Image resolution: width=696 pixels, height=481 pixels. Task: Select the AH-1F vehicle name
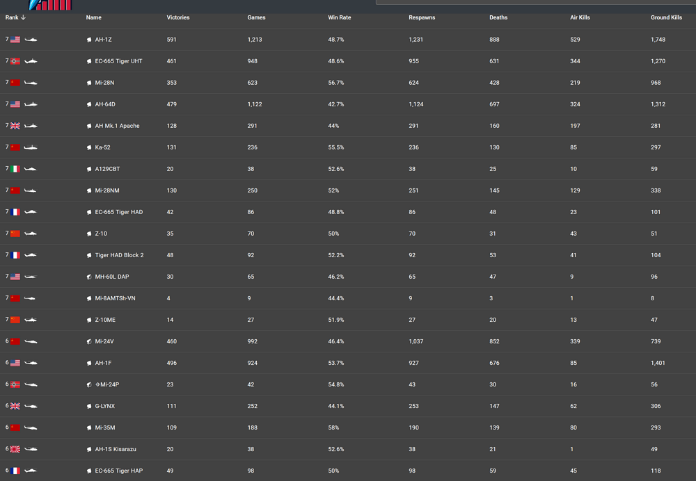pos(103,363)
